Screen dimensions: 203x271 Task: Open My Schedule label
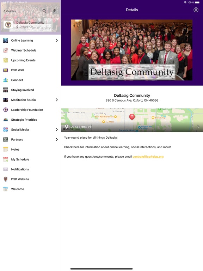point(20,159)
